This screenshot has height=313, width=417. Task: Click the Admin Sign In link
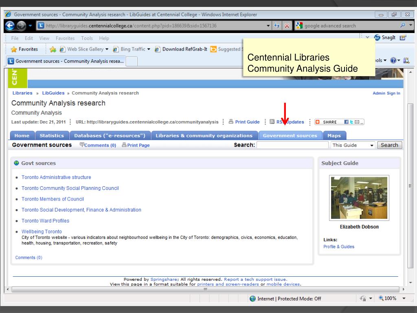[x=386, y=93]
